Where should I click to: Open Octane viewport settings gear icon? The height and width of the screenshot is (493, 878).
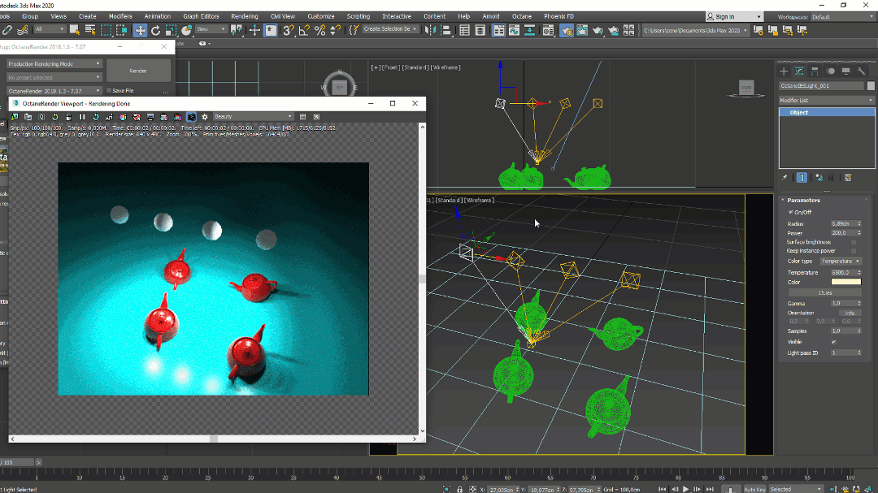click(x=205, y=117)
